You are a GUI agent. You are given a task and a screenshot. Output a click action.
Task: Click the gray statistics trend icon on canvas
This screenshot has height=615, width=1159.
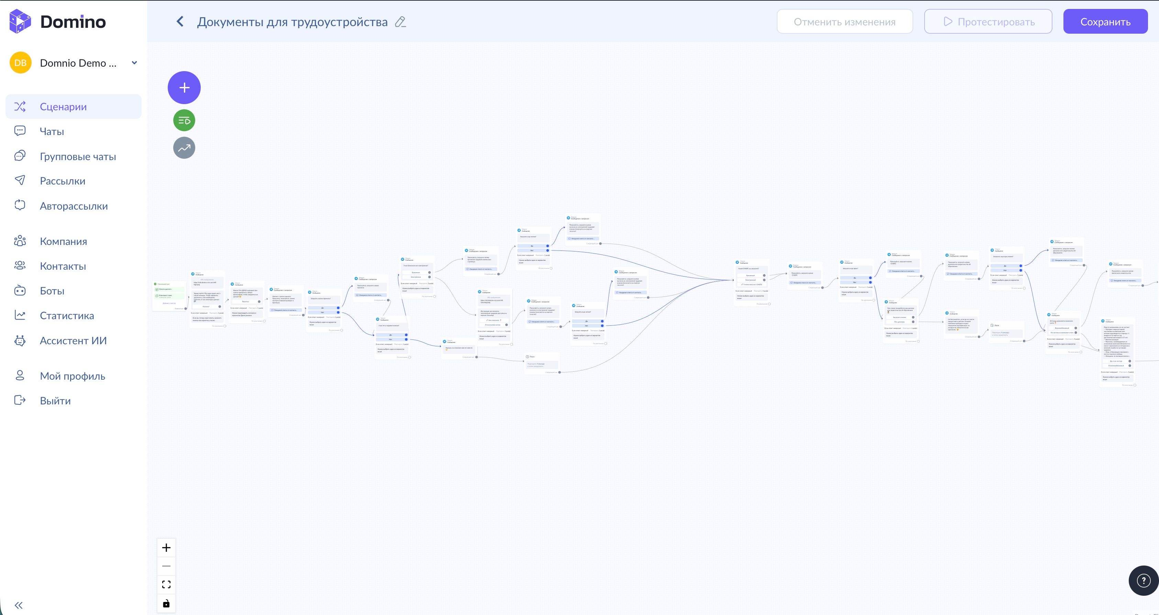click(184, 147)
